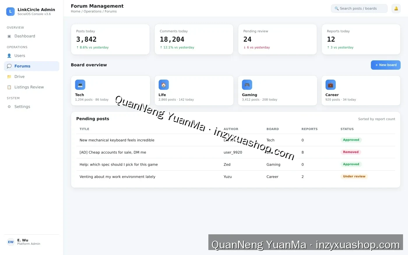Click Approved badge on keyboard post row
408x255 pixels.
pyautogui.click(x=351, y=140)
